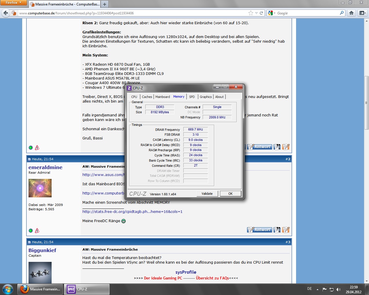
Task: Open the network icon in the system tray
Action: (x=332, y=289)
